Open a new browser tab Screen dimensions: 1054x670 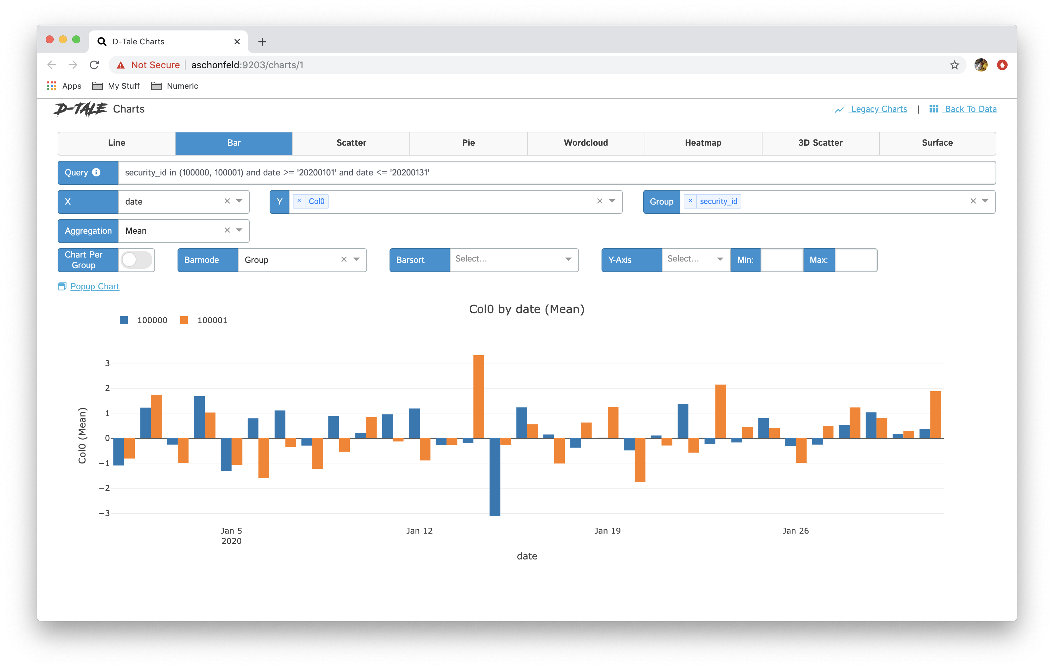coord(262,42)
